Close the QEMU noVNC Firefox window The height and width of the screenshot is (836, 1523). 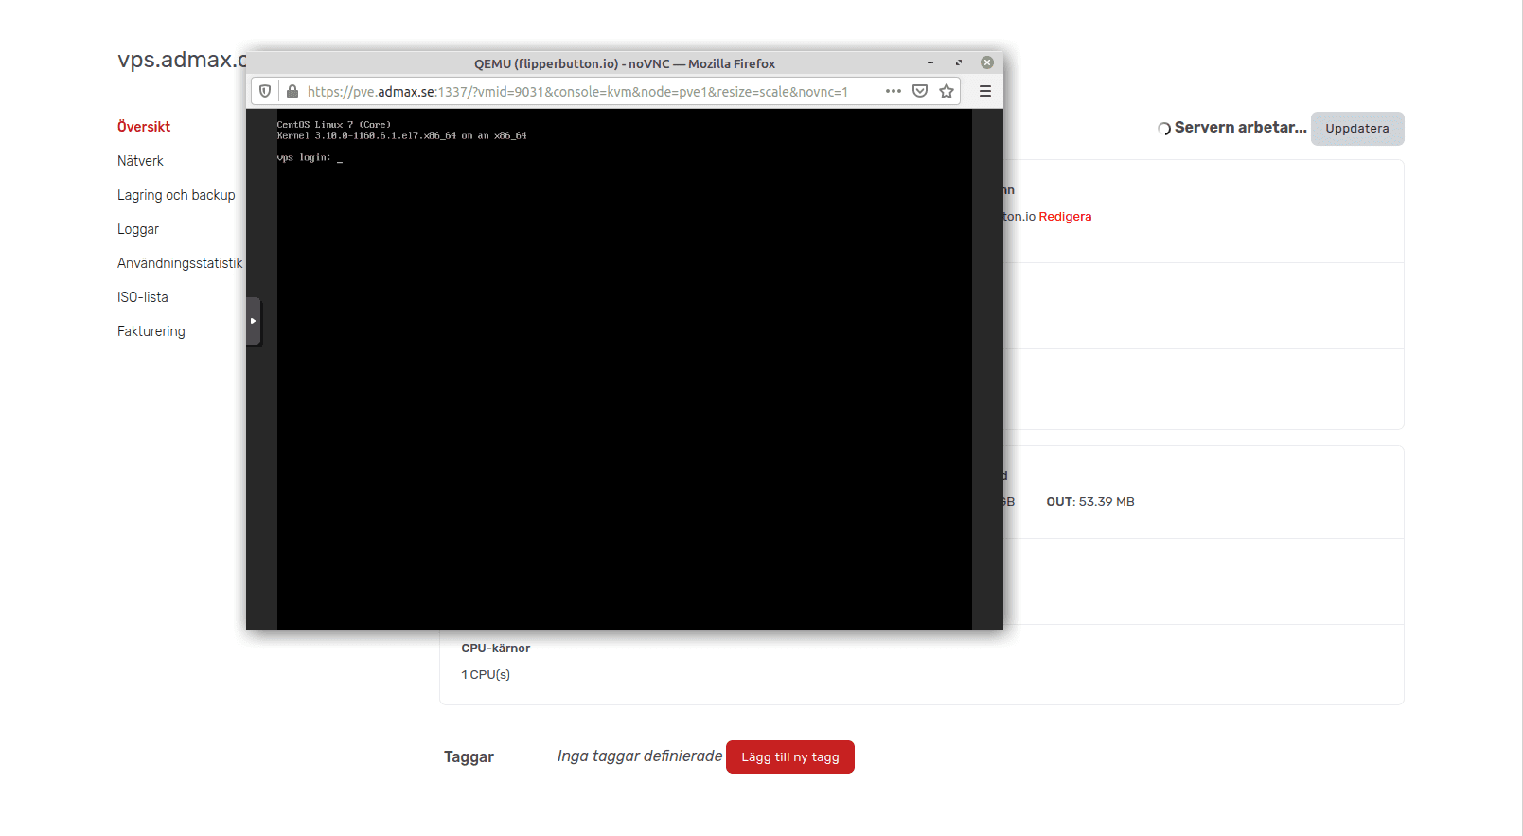(987, 62)
